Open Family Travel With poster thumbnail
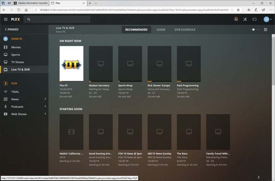Image resolution: width=275 pixels, height=181 pixels. click(218, 132)
